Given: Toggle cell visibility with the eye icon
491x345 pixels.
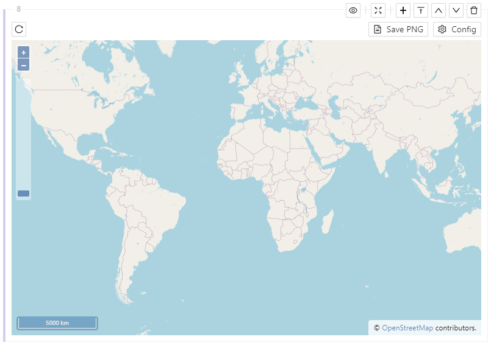Looking at the screenshot, I should pyautogui.click(x=353, y=10).
